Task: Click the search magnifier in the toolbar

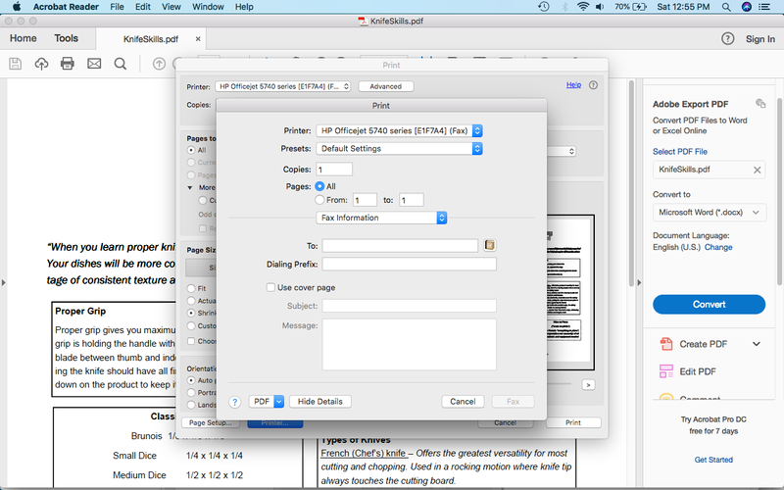Action: point(121,64)
